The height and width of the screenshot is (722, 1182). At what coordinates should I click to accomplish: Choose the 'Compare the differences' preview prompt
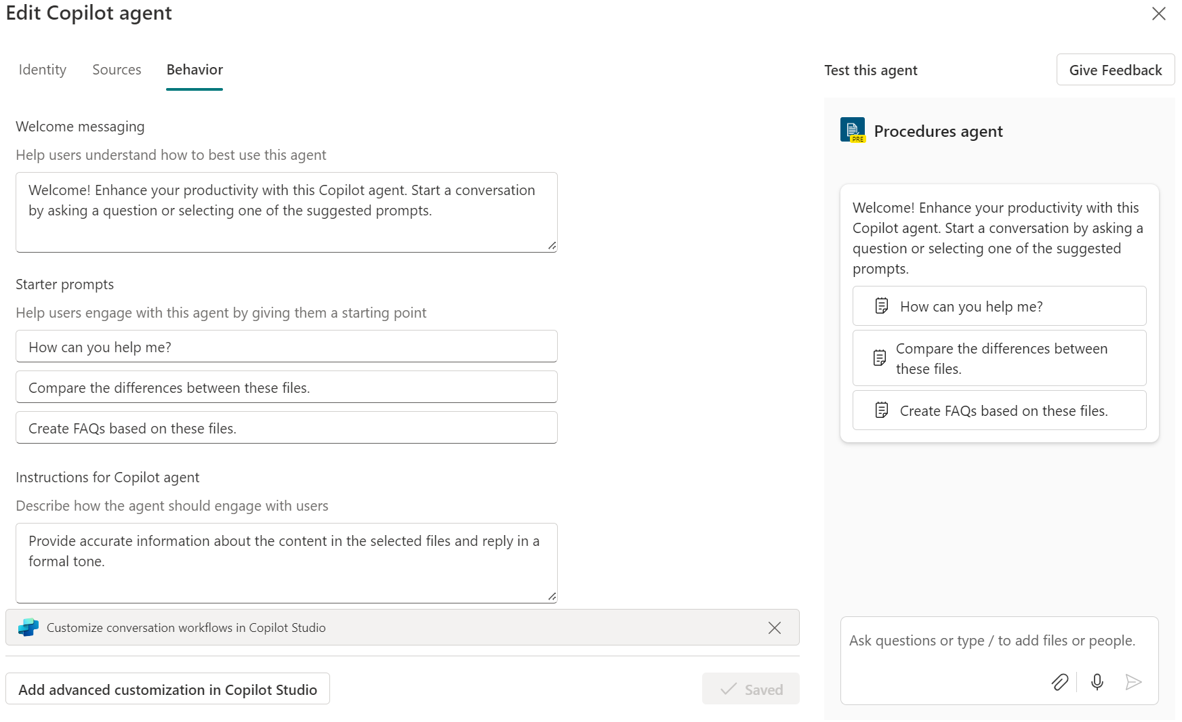(999, 359)
